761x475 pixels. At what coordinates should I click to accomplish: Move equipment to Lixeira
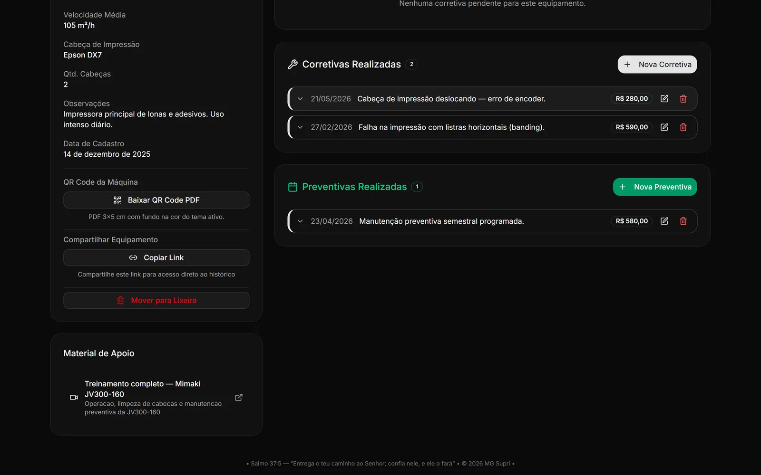click(x=156, y=300)
